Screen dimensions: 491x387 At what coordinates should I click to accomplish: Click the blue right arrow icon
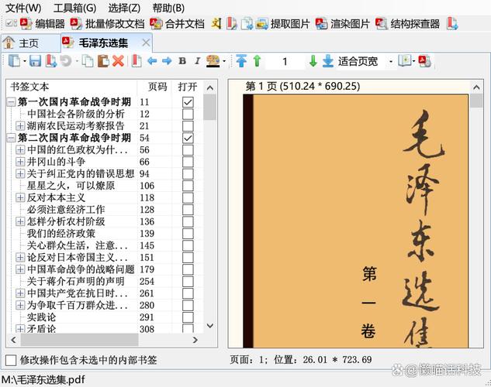[167, 61]
